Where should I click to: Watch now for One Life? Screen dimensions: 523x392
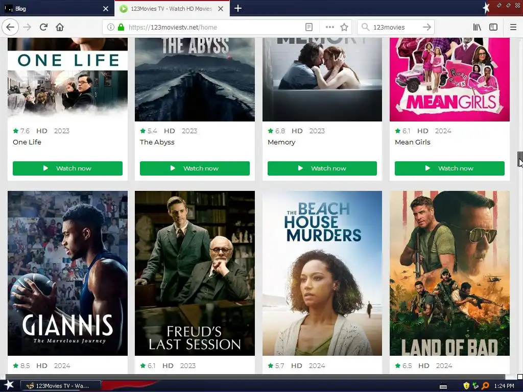(x=67, y=168)
